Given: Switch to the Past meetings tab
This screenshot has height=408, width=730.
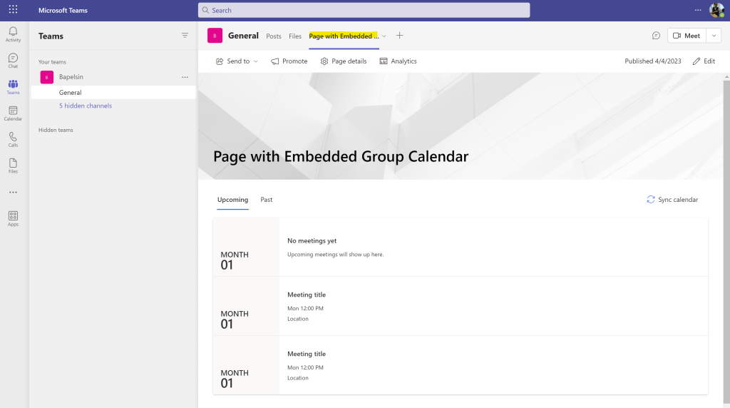Looking at the screenshot, I should click(266, 200).
